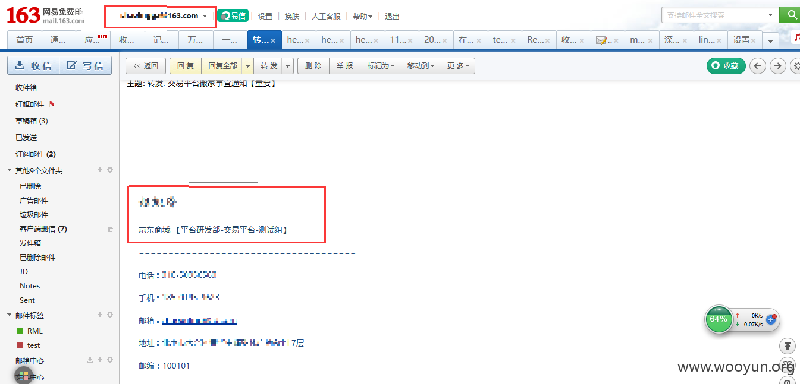The height and width of the screenshot is (384, 800).
Task: Reply using the 回复 button
Action: (x=186, y=66)
